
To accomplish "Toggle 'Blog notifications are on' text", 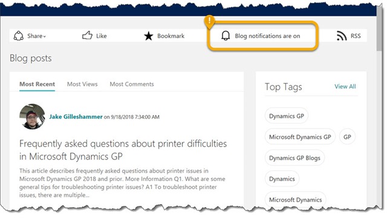I will [x=267, y=36].
